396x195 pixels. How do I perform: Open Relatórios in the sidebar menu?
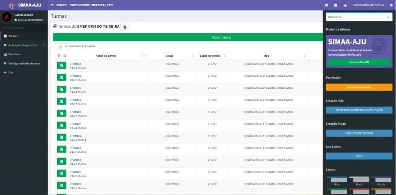tap(14, 54)
